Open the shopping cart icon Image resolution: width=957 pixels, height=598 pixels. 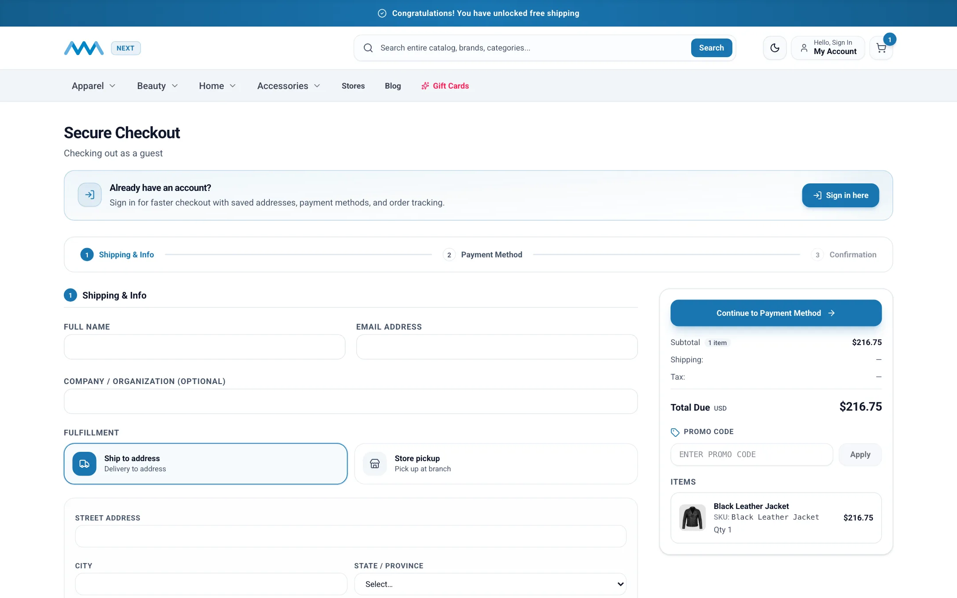point(881,48)
